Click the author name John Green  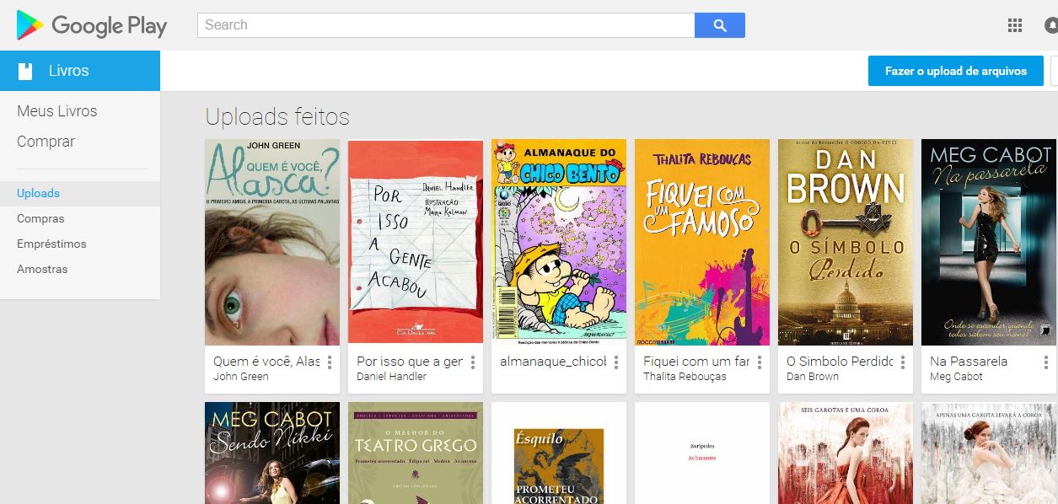click(x=241, y=377)
